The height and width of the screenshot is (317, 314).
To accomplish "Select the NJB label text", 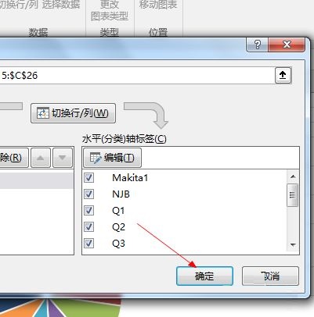I will (x=121, y=194).
